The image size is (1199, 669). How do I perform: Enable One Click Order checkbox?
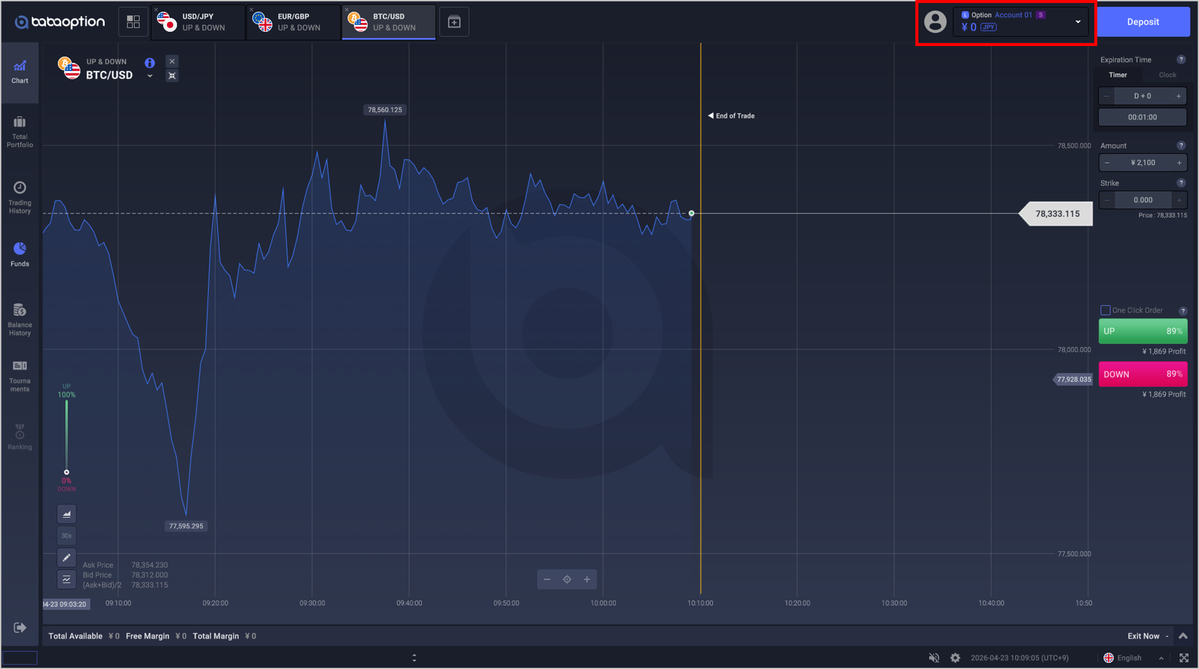[1105, 310]
